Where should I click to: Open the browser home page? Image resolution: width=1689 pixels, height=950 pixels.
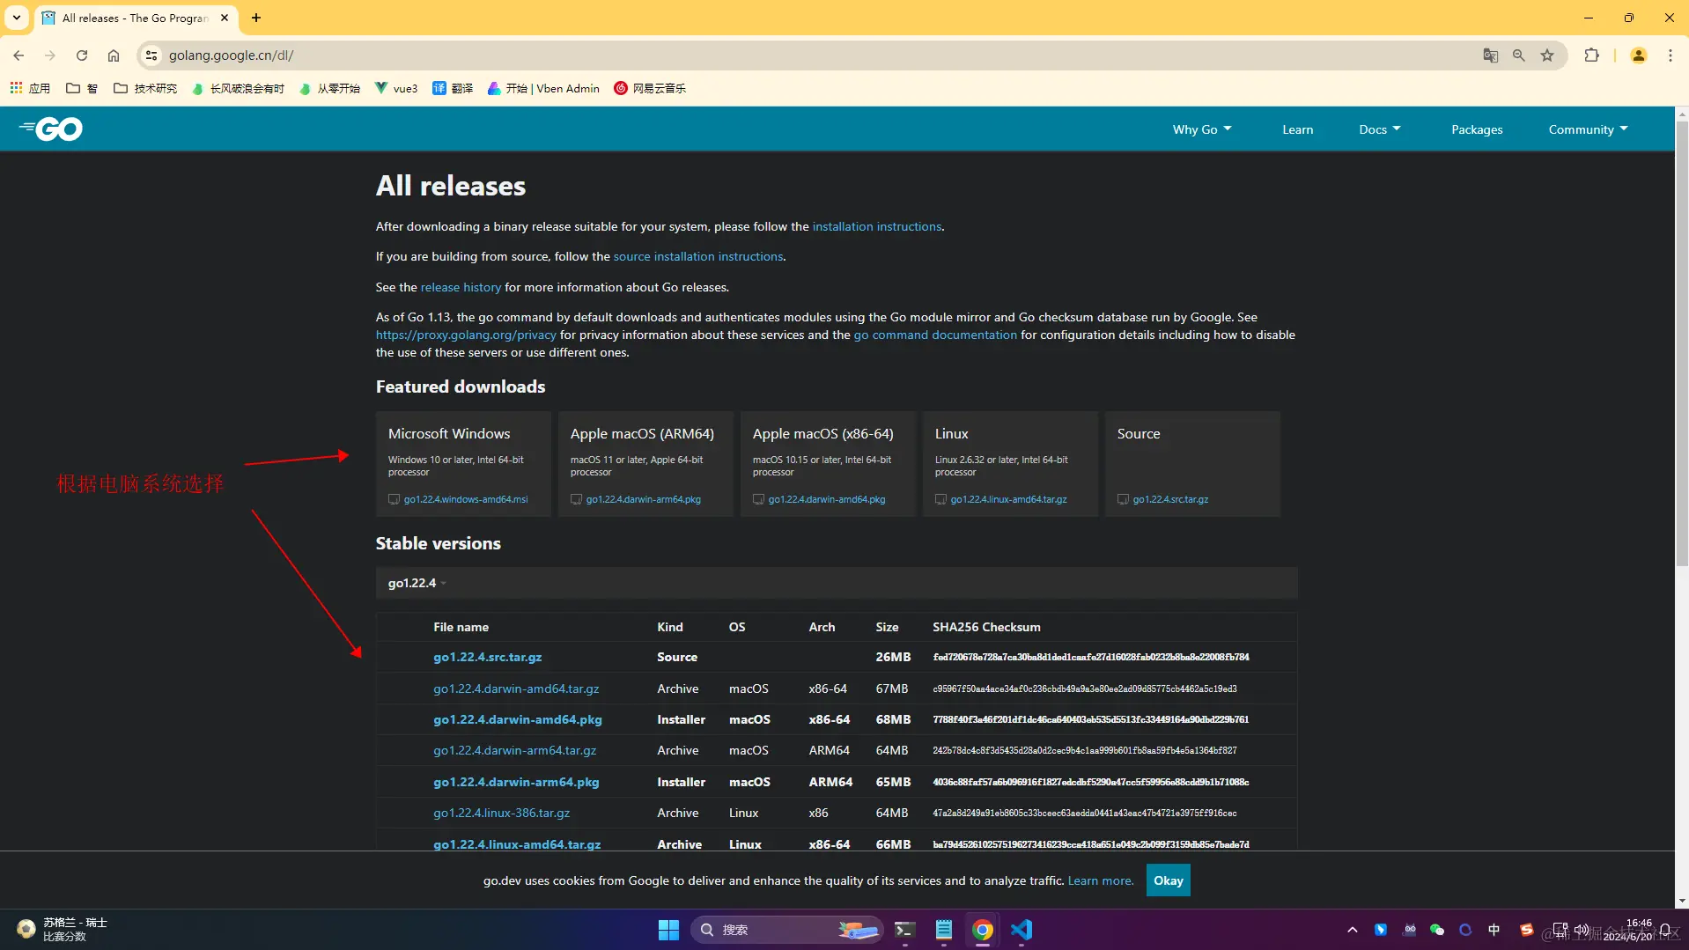(x=114, y=55)
